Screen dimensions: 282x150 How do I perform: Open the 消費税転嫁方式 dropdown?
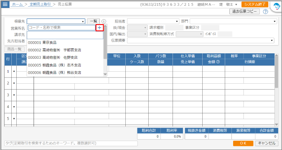[x=189, y=34]
